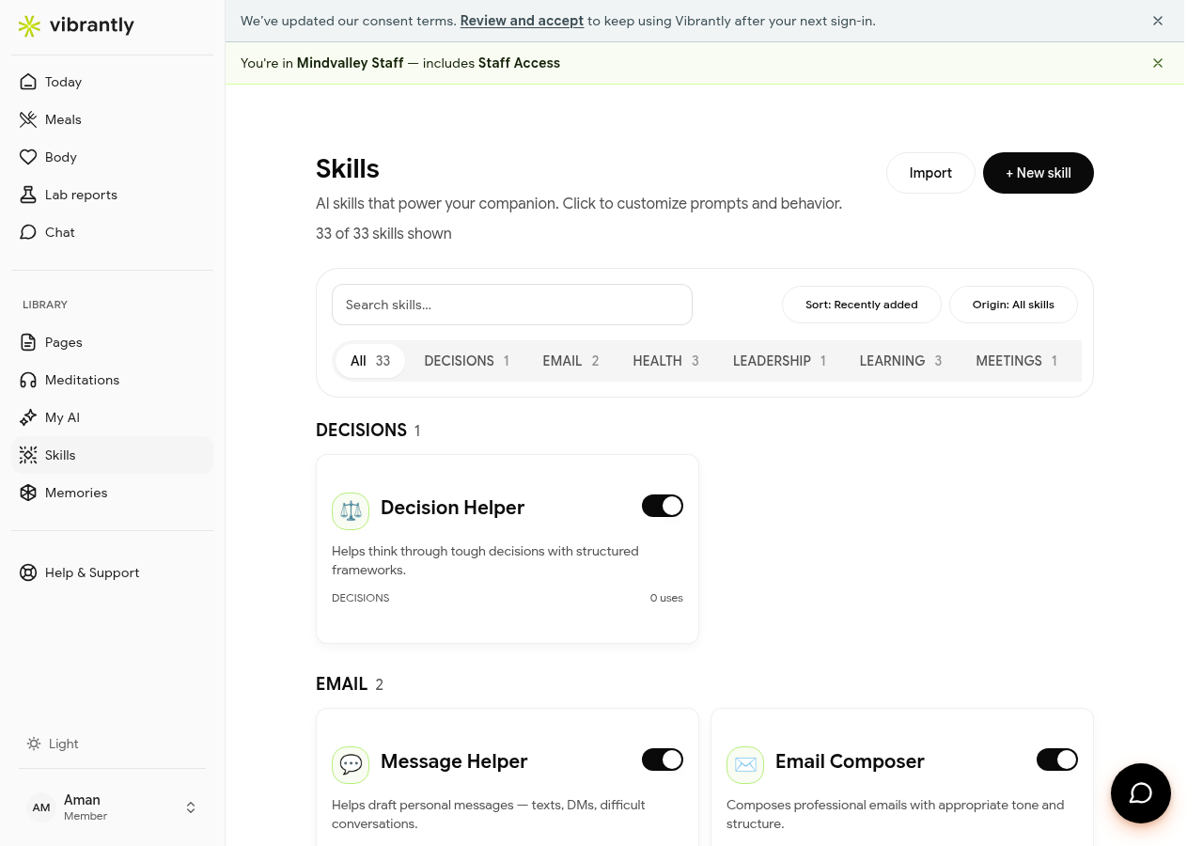Screen dimensions: 1203x846
Task: Click Decision Helper scales icon
Action: (351, 511)
